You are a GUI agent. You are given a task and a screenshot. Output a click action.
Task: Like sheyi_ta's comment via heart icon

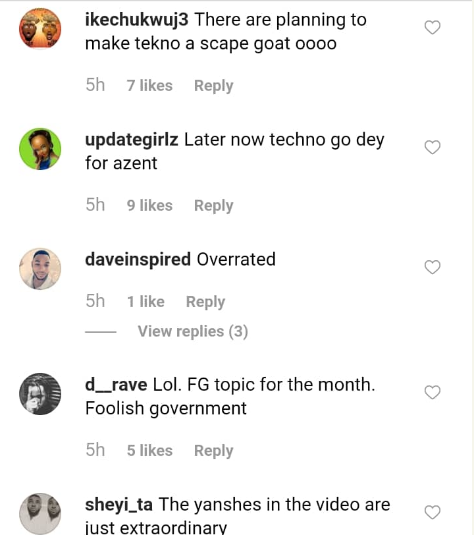click(x=432, y=512)
